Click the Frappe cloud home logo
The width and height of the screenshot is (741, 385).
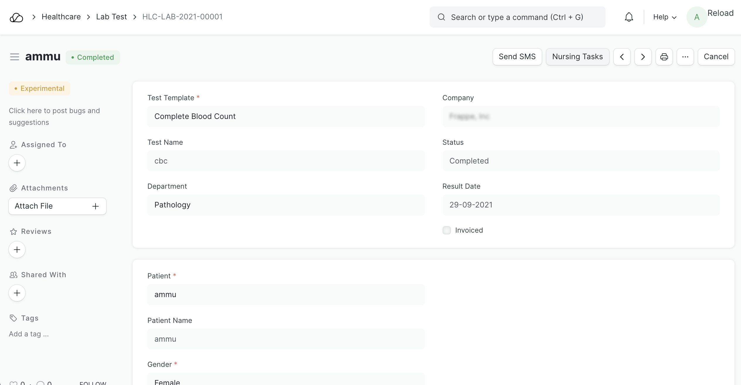point(16,17)
